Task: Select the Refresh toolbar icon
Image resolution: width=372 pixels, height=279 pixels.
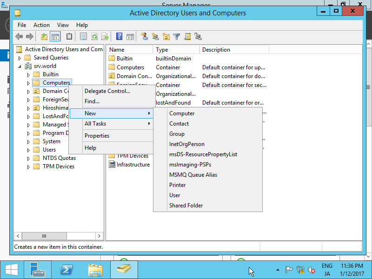Action: pyautogui.click(x=94, y=36)
